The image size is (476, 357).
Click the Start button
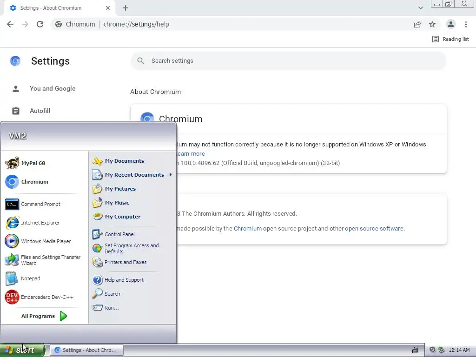22,350
